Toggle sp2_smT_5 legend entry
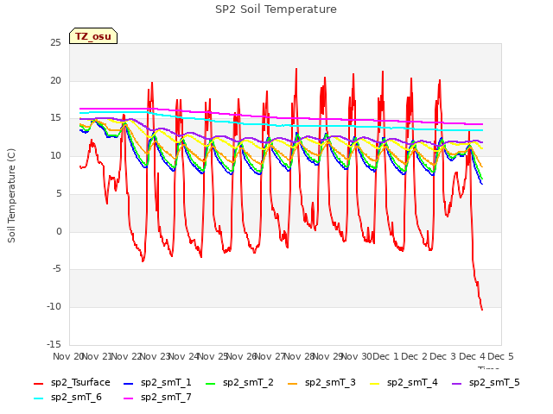The height and width of the screenshot is (414, 553). point(486,383)
